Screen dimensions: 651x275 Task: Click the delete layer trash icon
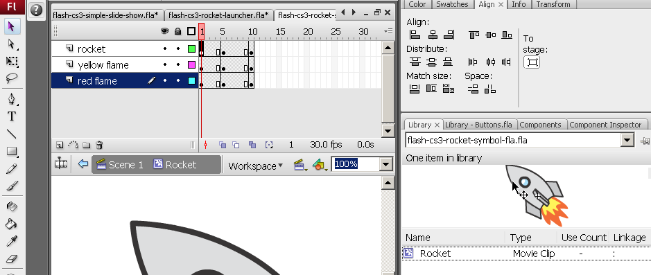point(99,145)
